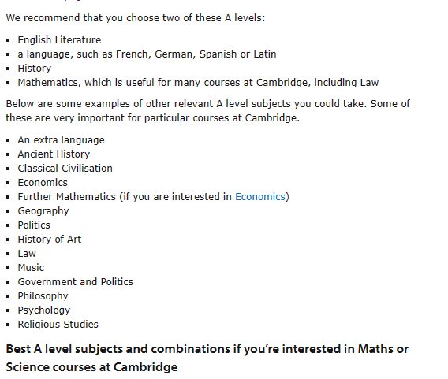Screen dimensions: 448x379
Task: Click the 'Below are some examples' paragraph
Action: tap(208, 111)
